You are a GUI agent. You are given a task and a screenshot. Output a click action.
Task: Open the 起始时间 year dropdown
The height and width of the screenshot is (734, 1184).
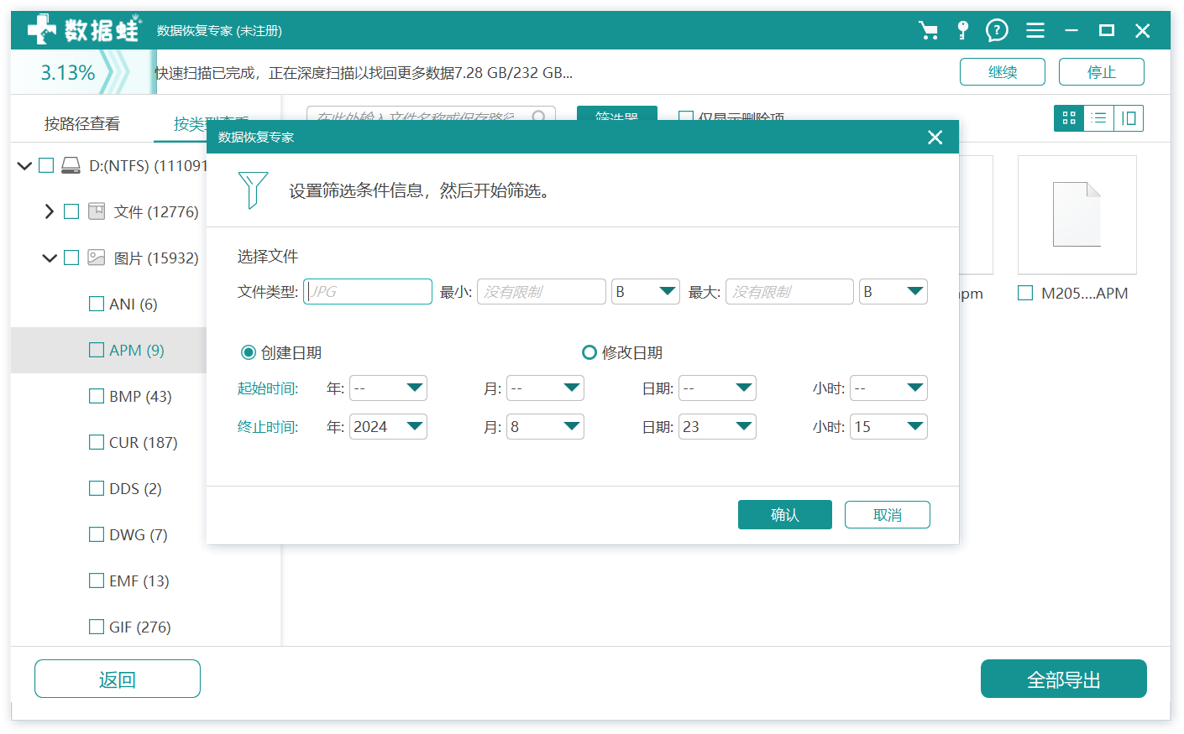[x=388, y=388]
